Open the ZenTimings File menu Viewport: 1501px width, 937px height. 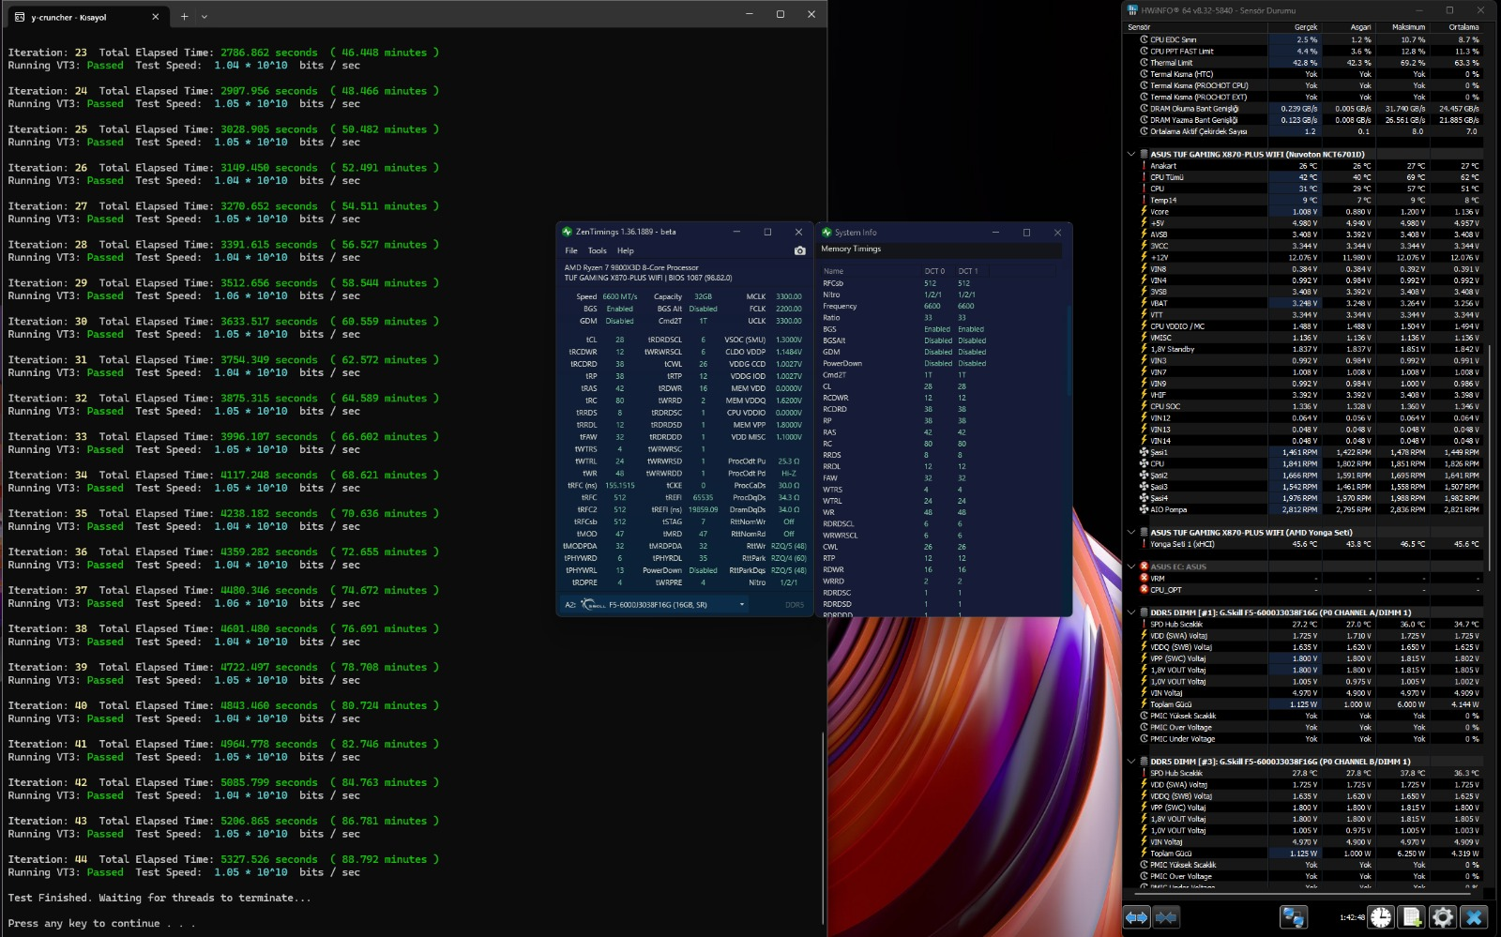coord(571,250)
